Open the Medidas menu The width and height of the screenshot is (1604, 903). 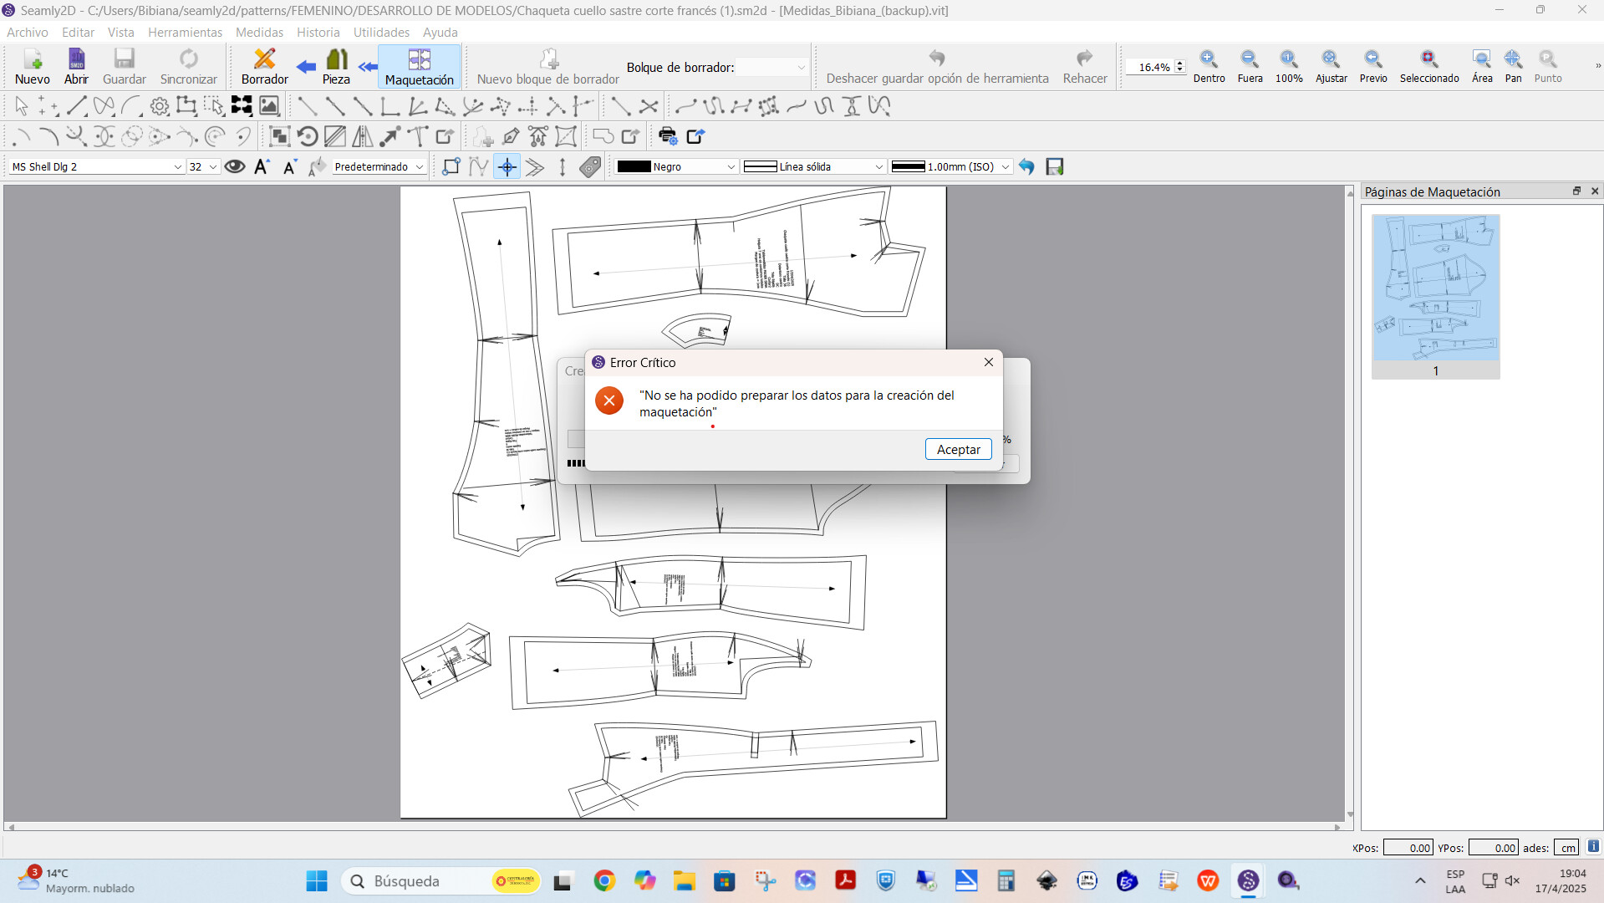[259, 32]
